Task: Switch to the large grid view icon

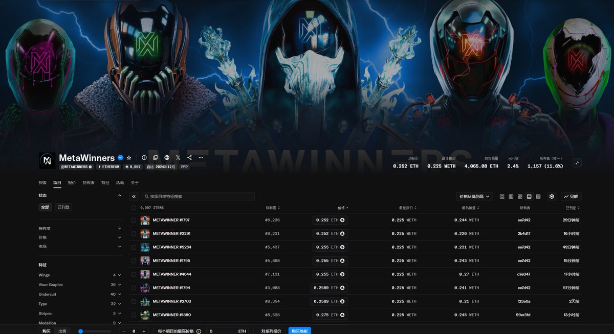Action: (502, 196)
